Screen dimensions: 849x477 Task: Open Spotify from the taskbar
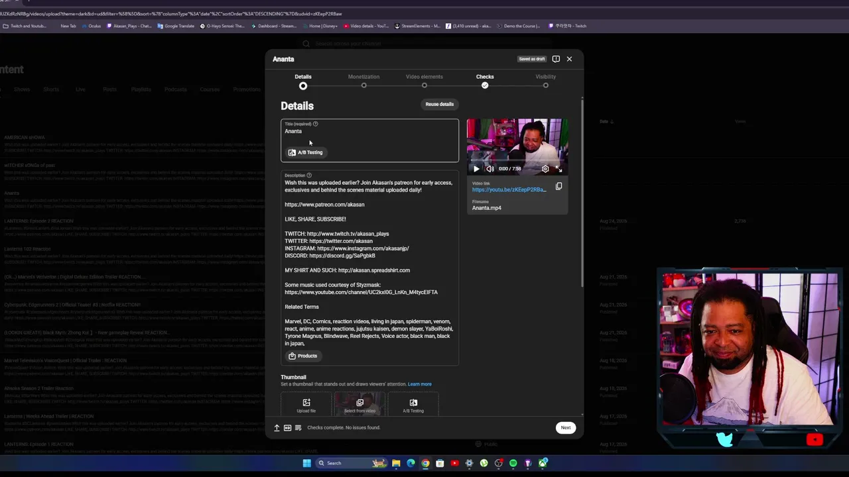click(x=513, y=463)
